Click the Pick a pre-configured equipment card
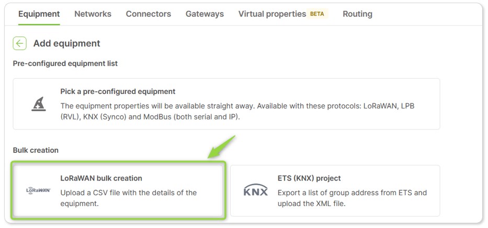Viewport: 488px width, 228px height. (x=226, y=104)
